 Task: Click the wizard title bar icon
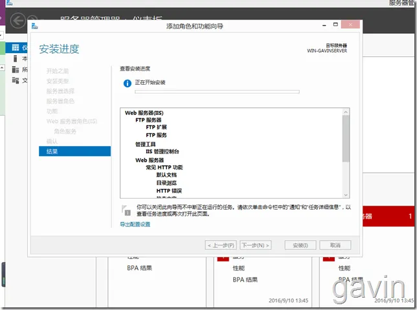(x=34, y=26)
